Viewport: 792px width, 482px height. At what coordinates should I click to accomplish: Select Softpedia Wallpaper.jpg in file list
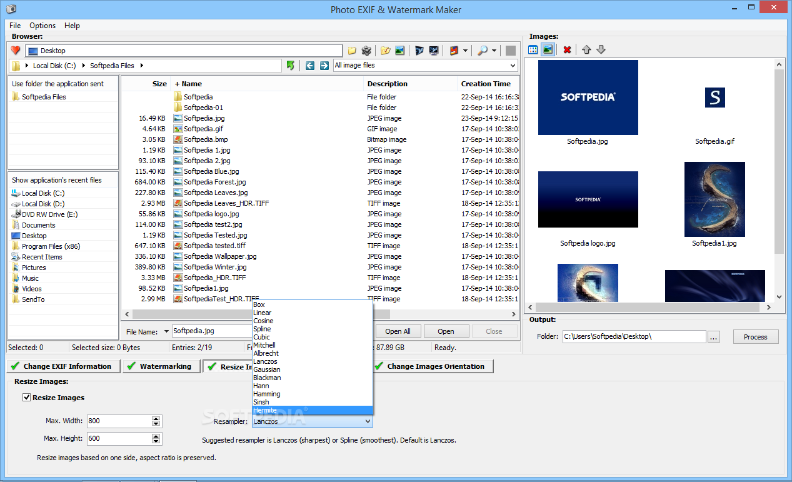tap(220, 256)
